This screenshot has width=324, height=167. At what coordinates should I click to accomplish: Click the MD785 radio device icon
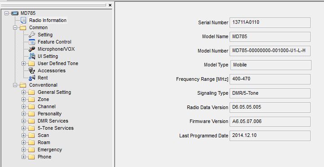[x=15, y=13]
